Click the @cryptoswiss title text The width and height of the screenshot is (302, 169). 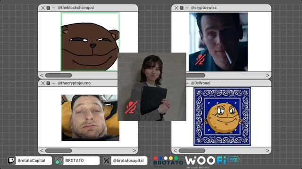pos(204,8)
